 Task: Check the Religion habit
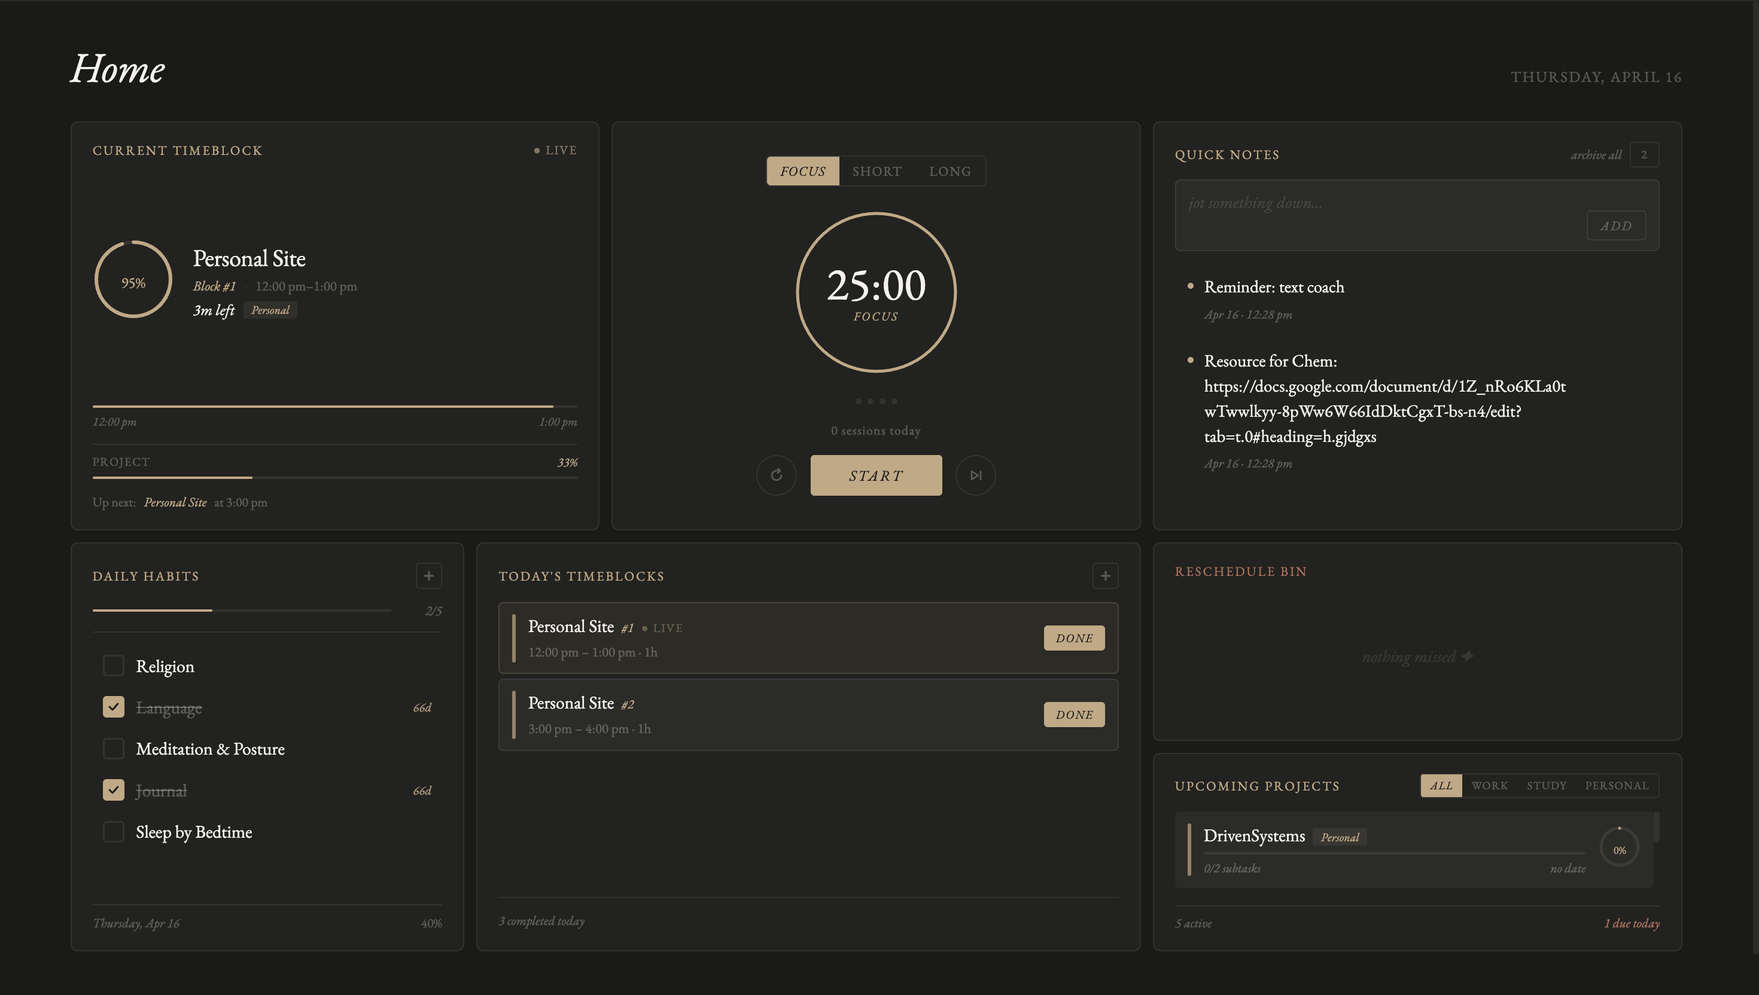[114, 666]
